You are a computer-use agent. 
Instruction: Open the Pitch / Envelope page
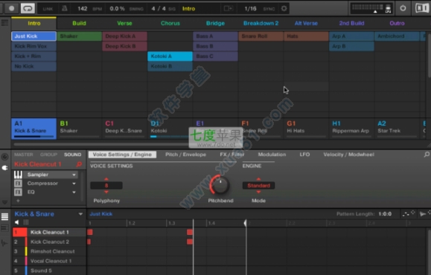185,155
